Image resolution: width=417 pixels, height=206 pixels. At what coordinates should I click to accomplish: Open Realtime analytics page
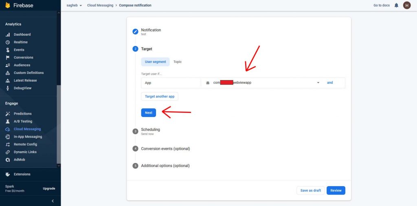tap(21, 42)
